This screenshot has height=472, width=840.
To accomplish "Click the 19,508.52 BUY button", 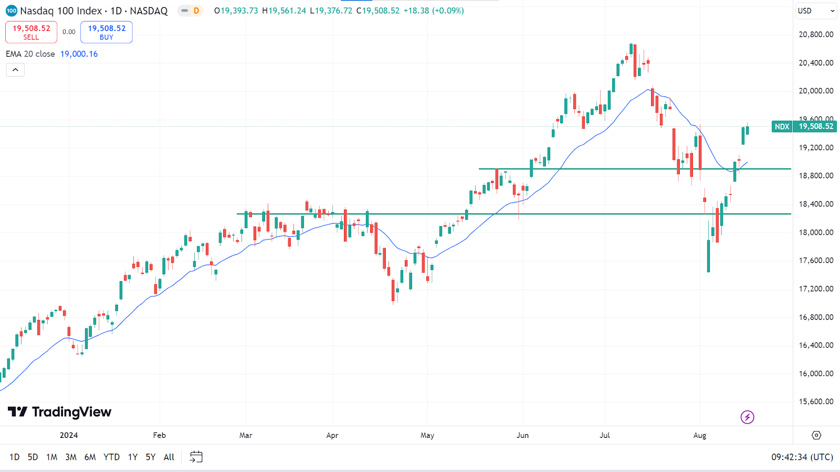I will pos(107,32).
